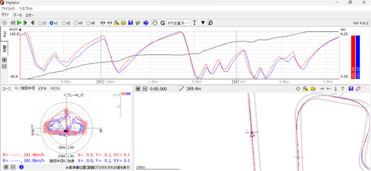
Task: Click the pink eraser icon in map toolbar
Action: 358,88
